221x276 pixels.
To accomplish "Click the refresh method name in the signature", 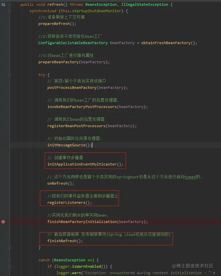I will [55, 4].
